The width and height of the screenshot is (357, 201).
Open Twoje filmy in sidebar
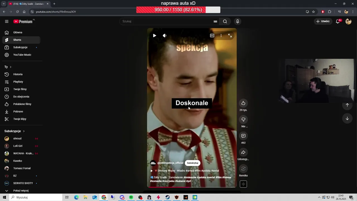[x=21, y=89]
